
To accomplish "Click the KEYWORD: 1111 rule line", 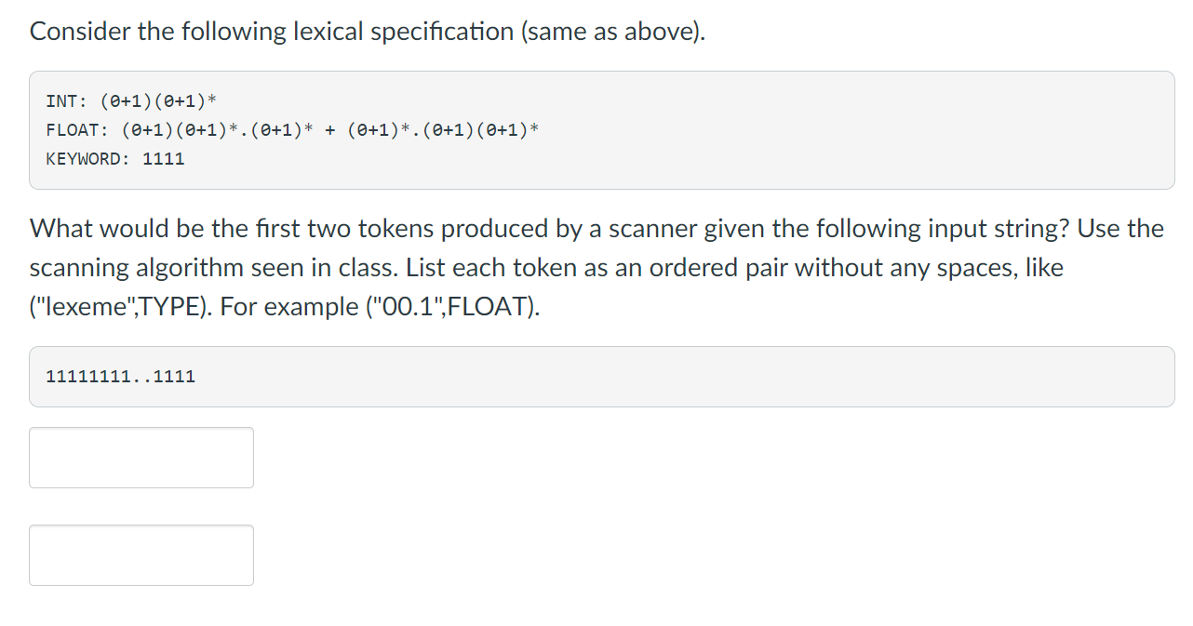I will point(115,158).
